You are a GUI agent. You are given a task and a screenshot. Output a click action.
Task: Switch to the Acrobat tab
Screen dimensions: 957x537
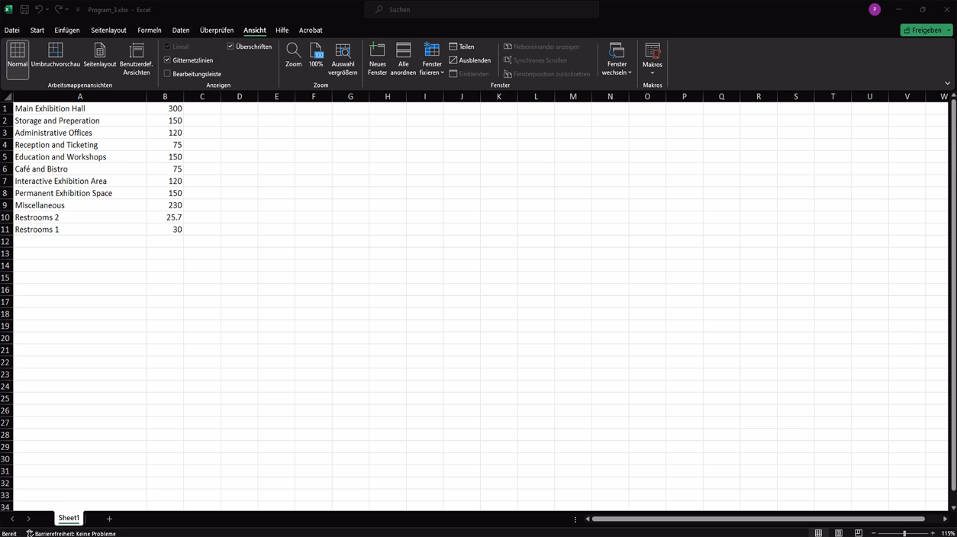pyautogui.click(x=311, y=31)
